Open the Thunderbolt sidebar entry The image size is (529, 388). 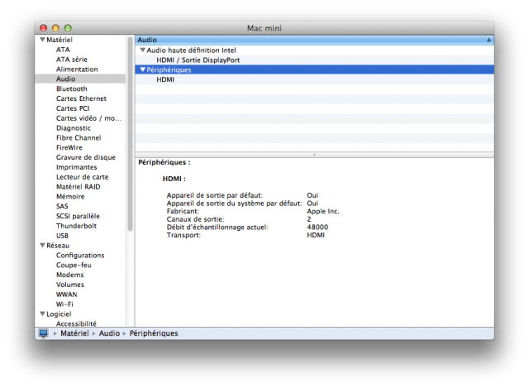[76, 226]
